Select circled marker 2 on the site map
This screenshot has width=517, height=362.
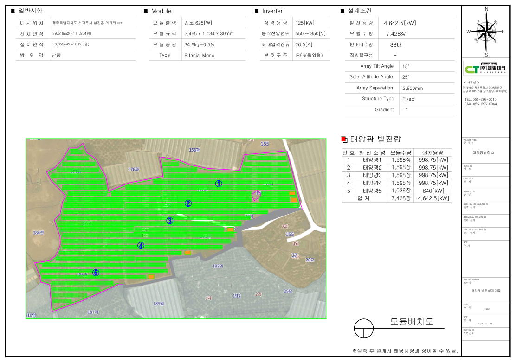[188, 203]
